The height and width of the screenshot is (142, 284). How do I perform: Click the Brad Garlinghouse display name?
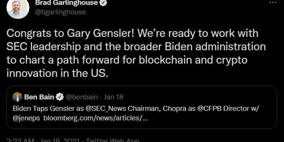(x=66, y=2)
